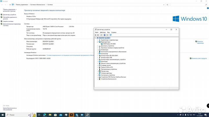The height and width of the screenshot is (117, 209).
Task: Open Диспетчер устройств link in left sidebar
Action: point(10,15)
